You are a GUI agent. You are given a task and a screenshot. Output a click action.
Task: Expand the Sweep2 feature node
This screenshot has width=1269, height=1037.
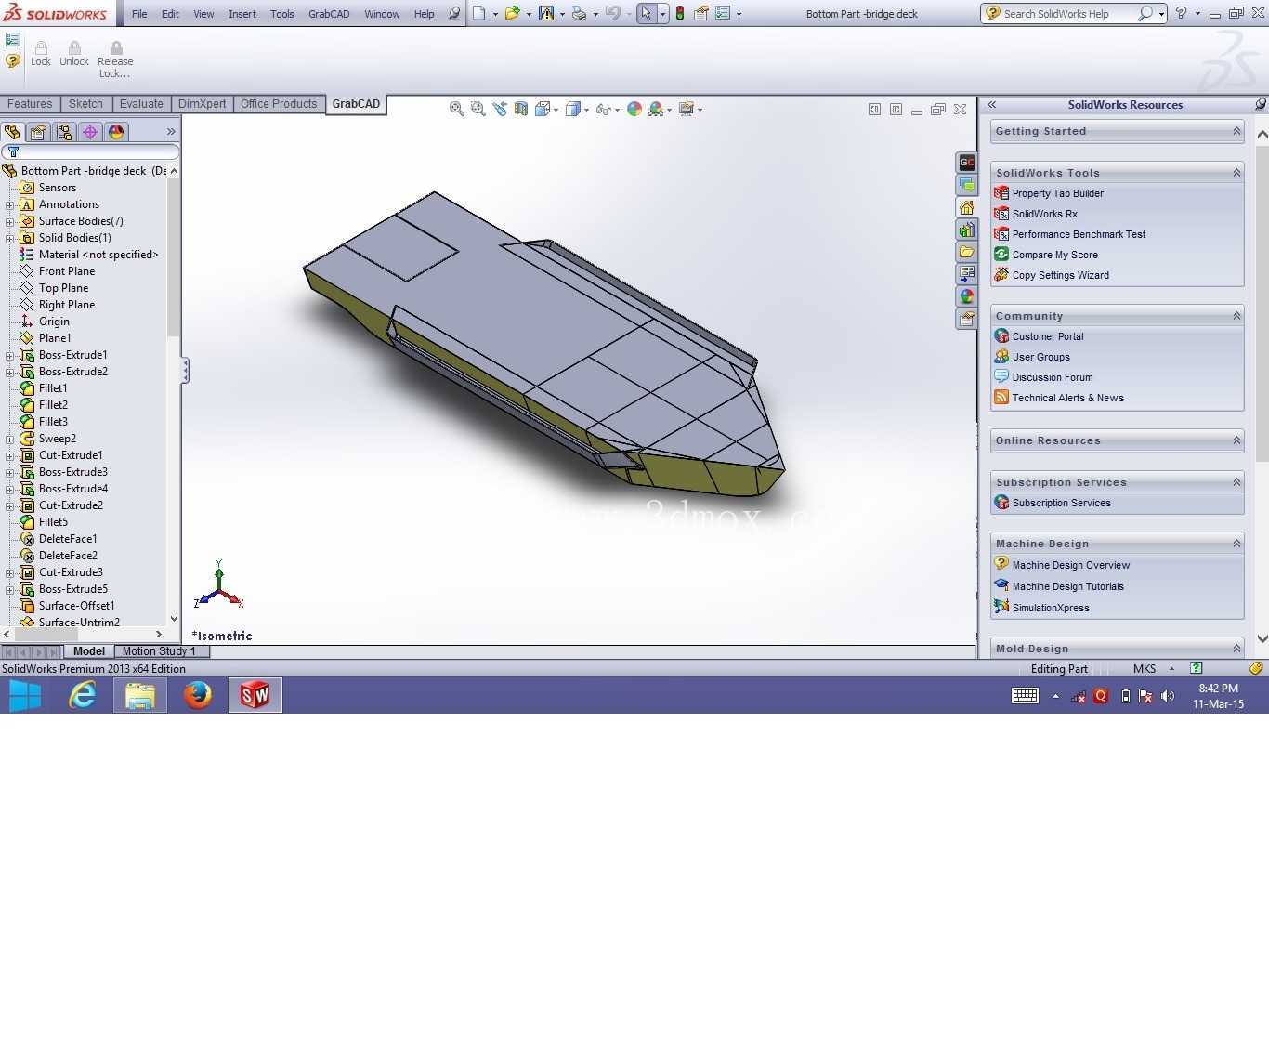pos(10,439)
